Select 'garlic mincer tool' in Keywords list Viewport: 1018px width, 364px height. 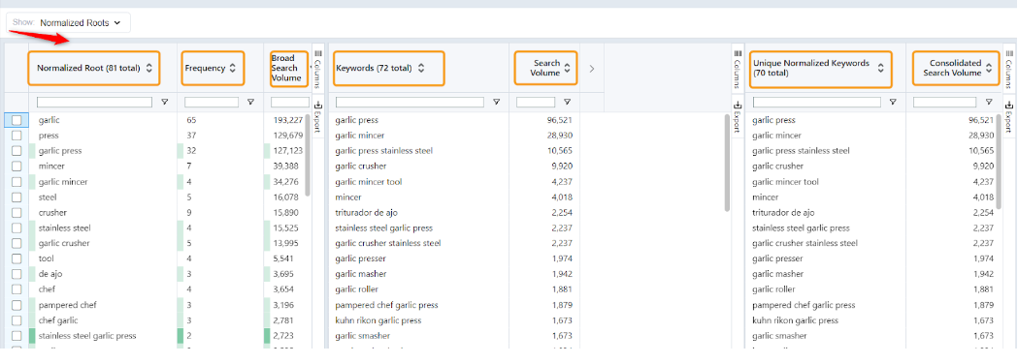[368, 182]
